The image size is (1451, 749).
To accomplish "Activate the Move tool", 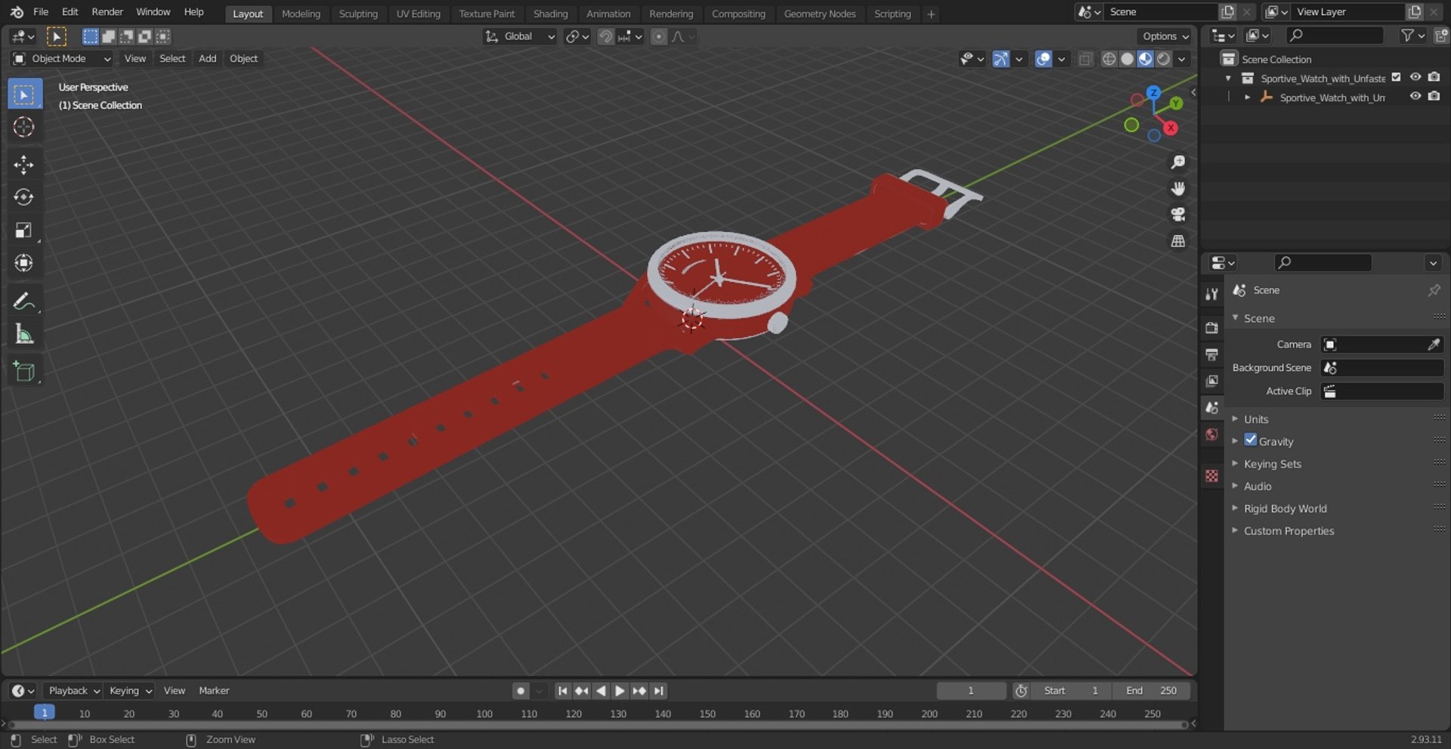I will pos(23,165).
